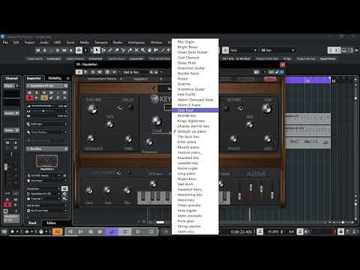This screenshot has height=270, width=360.
Task: Go to right locator position
Action: [x=80, y=232]
